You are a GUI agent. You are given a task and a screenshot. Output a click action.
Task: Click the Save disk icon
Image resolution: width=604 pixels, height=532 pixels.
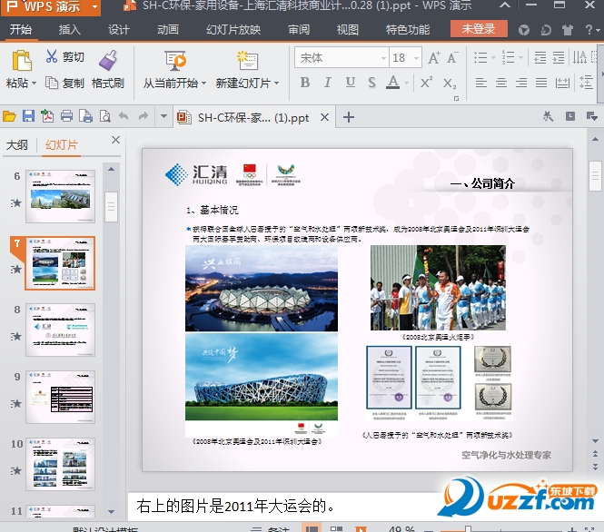tap(28, 116)
